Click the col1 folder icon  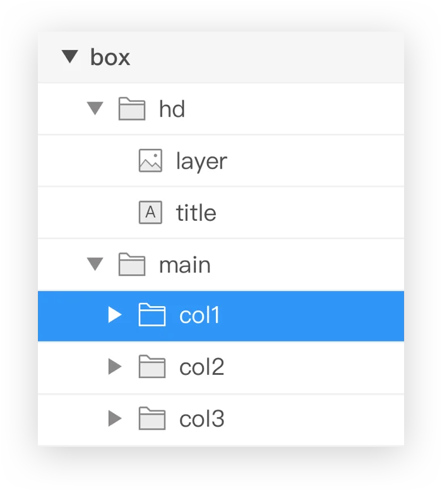click(152, 314)
